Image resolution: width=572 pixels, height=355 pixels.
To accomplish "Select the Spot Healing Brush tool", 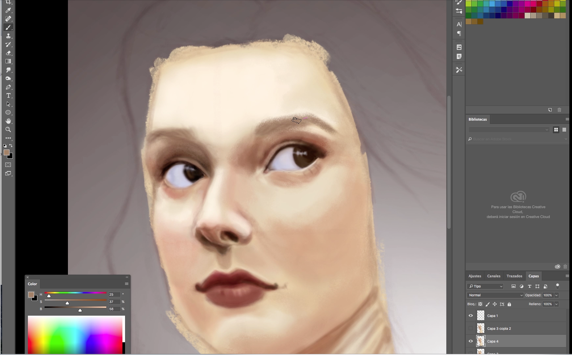I will click(x=8, y=19).
